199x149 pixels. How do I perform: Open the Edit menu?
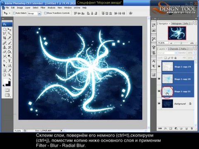click(x=13, y=8)
